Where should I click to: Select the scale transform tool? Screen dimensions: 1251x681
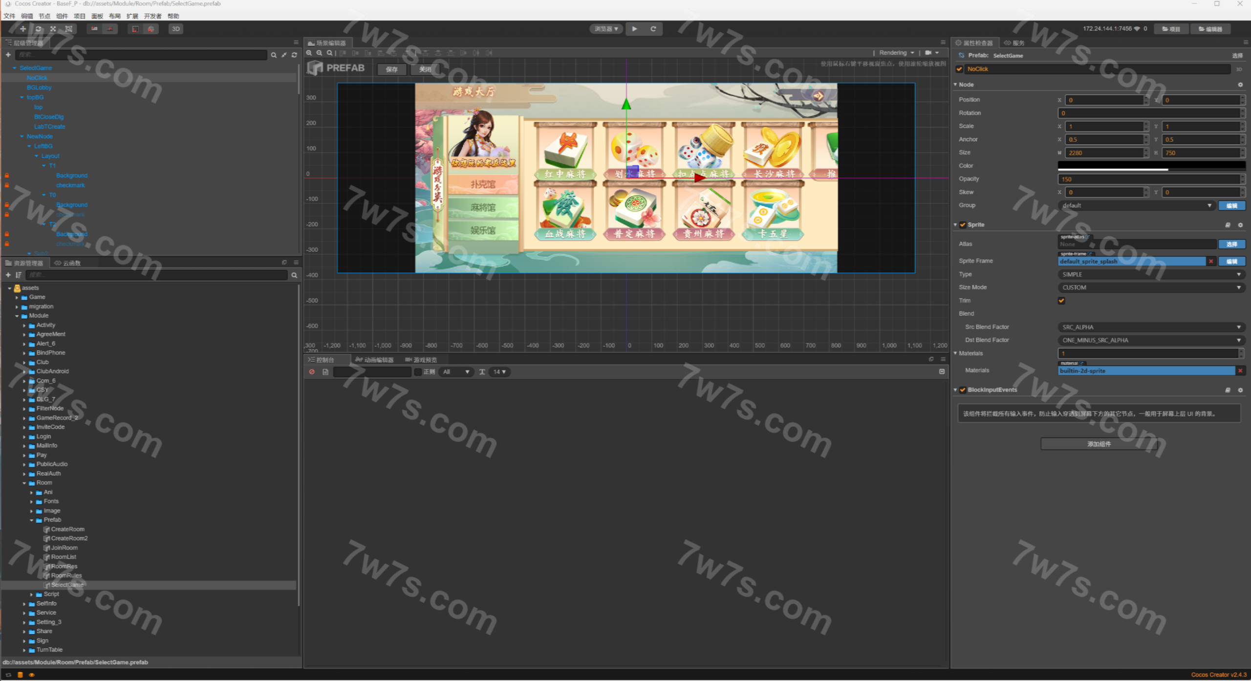pyautogui.click(x=53, y=29)
